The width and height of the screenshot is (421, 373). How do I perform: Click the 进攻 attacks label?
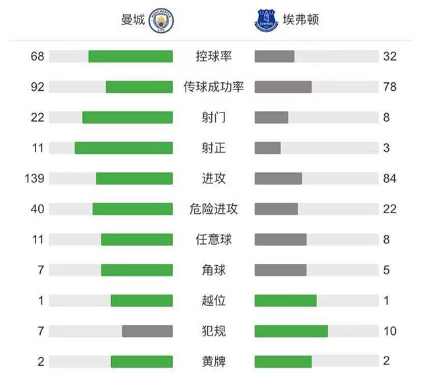point(214,178)
